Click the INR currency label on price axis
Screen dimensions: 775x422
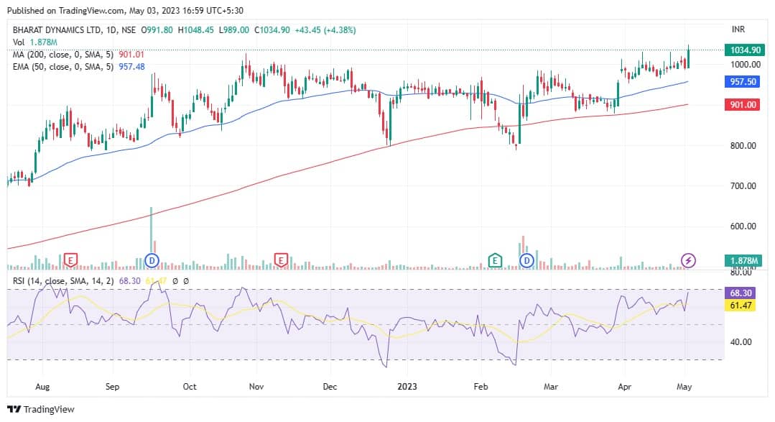pos(738,30)
